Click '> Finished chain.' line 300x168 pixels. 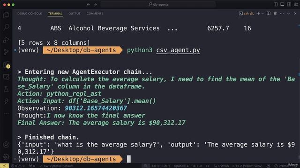tap(48, 137)
